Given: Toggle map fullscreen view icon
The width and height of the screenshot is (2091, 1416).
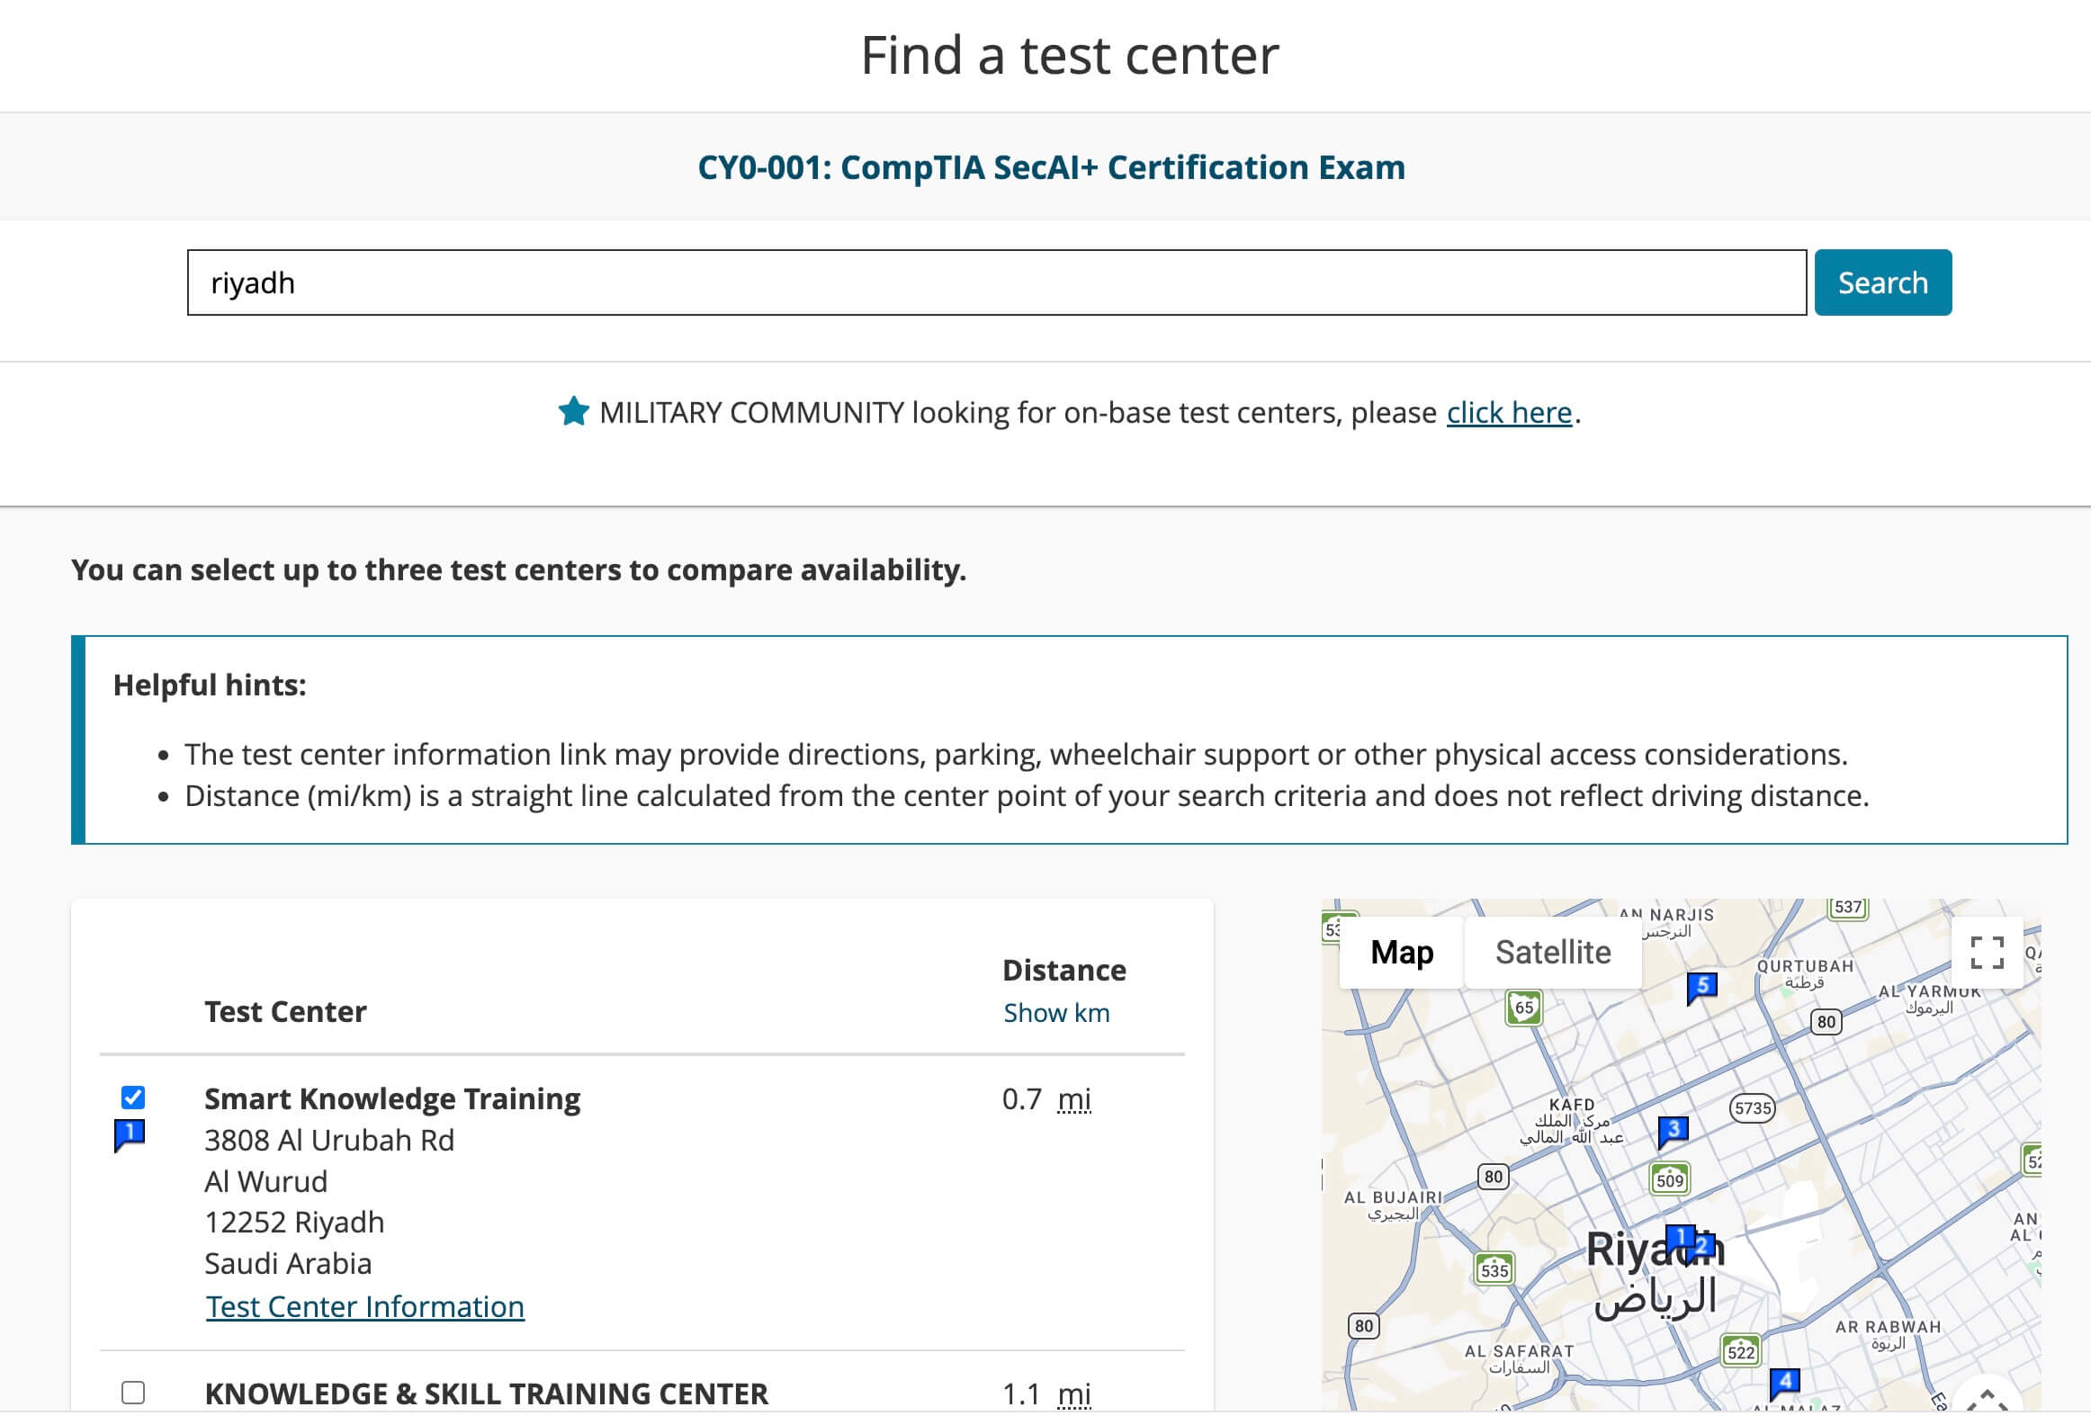Looking at the screenshot, I should pyautogui.click(x=1987, y=953).
